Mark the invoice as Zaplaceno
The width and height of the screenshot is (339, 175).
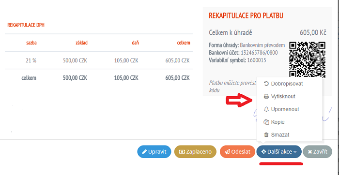pyautogui.click(x=195, y=152)
